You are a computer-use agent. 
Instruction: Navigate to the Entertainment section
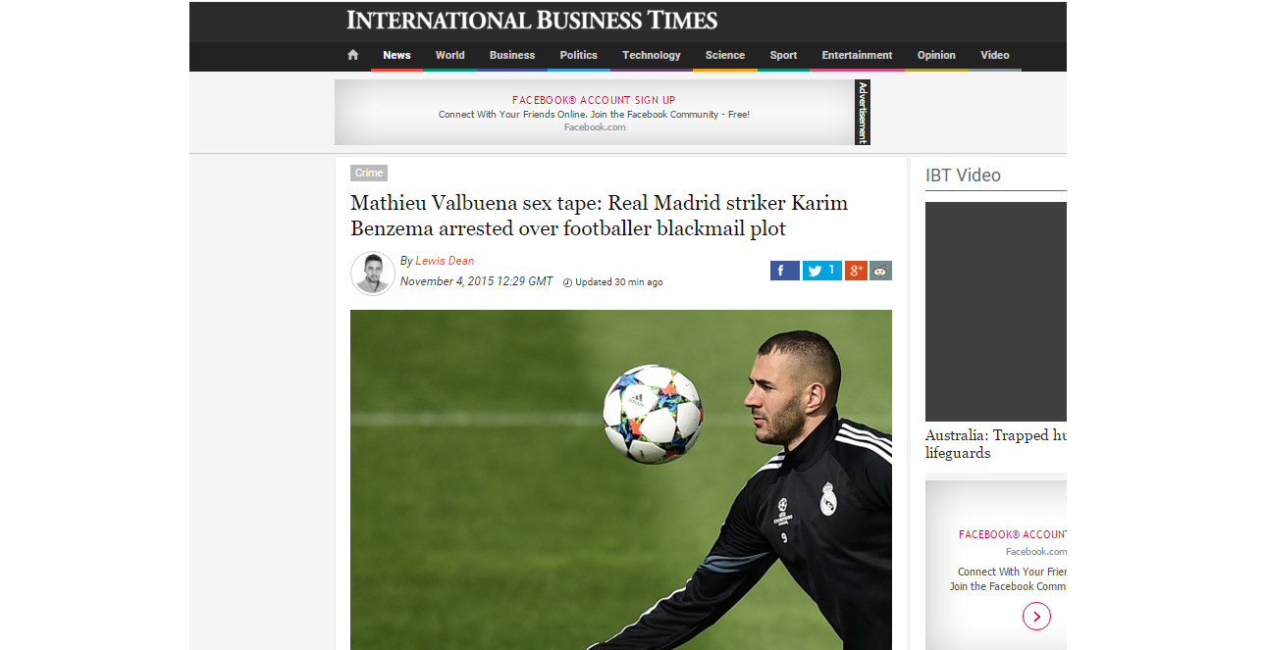[858, 55]
